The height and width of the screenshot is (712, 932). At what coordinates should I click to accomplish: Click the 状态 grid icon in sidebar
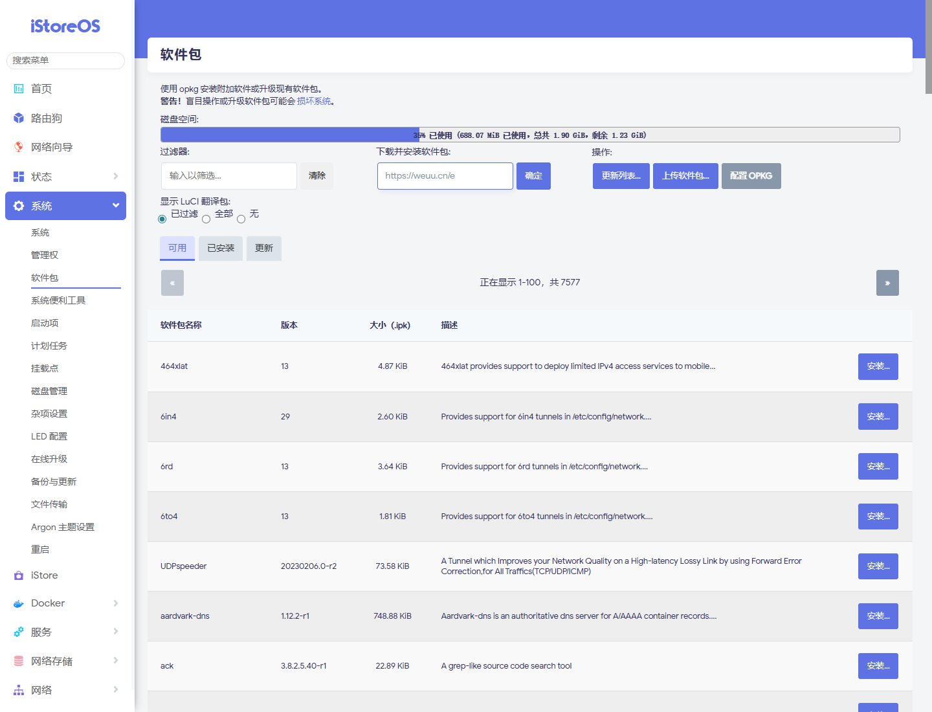click(19, 177)
